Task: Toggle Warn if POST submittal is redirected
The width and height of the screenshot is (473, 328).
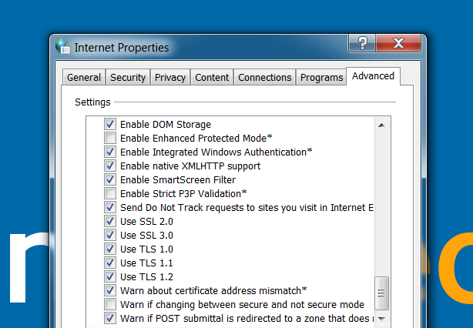Action: click(110, 318)
